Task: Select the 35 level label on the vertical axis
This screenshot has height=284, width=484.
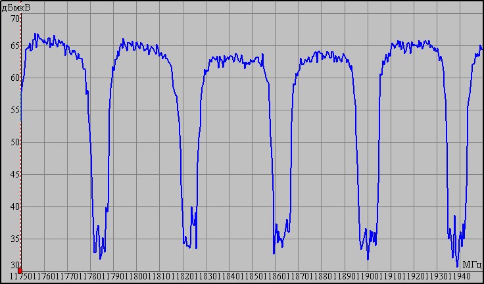Action: point(14,239)
